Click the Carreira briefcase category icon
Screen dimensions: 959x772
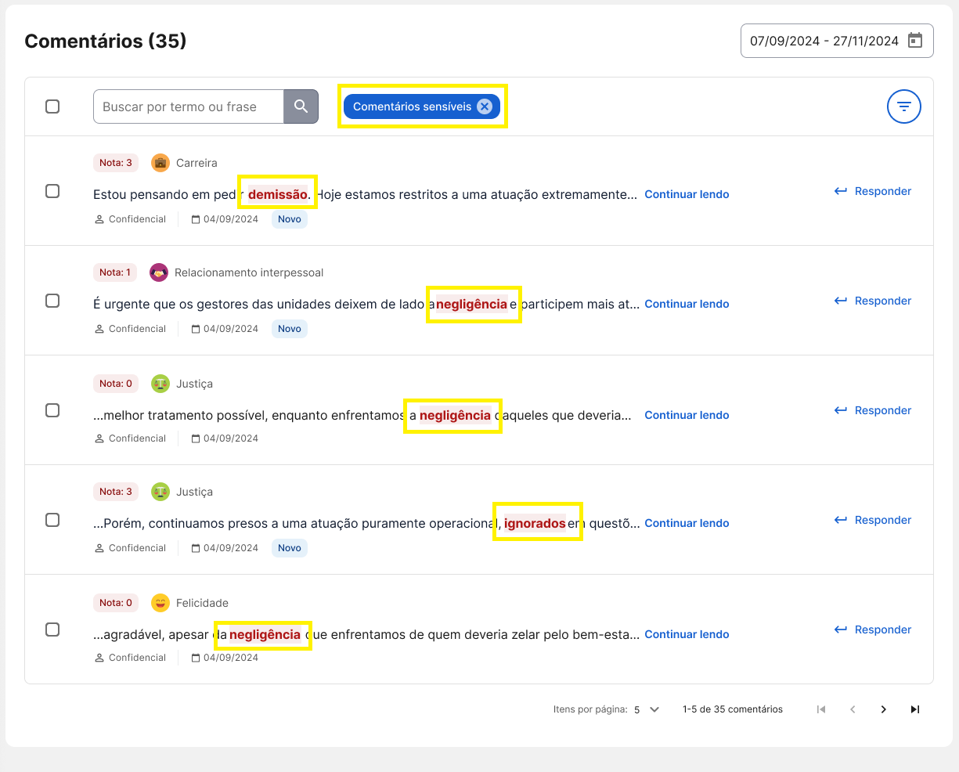(x=160, y=162)
